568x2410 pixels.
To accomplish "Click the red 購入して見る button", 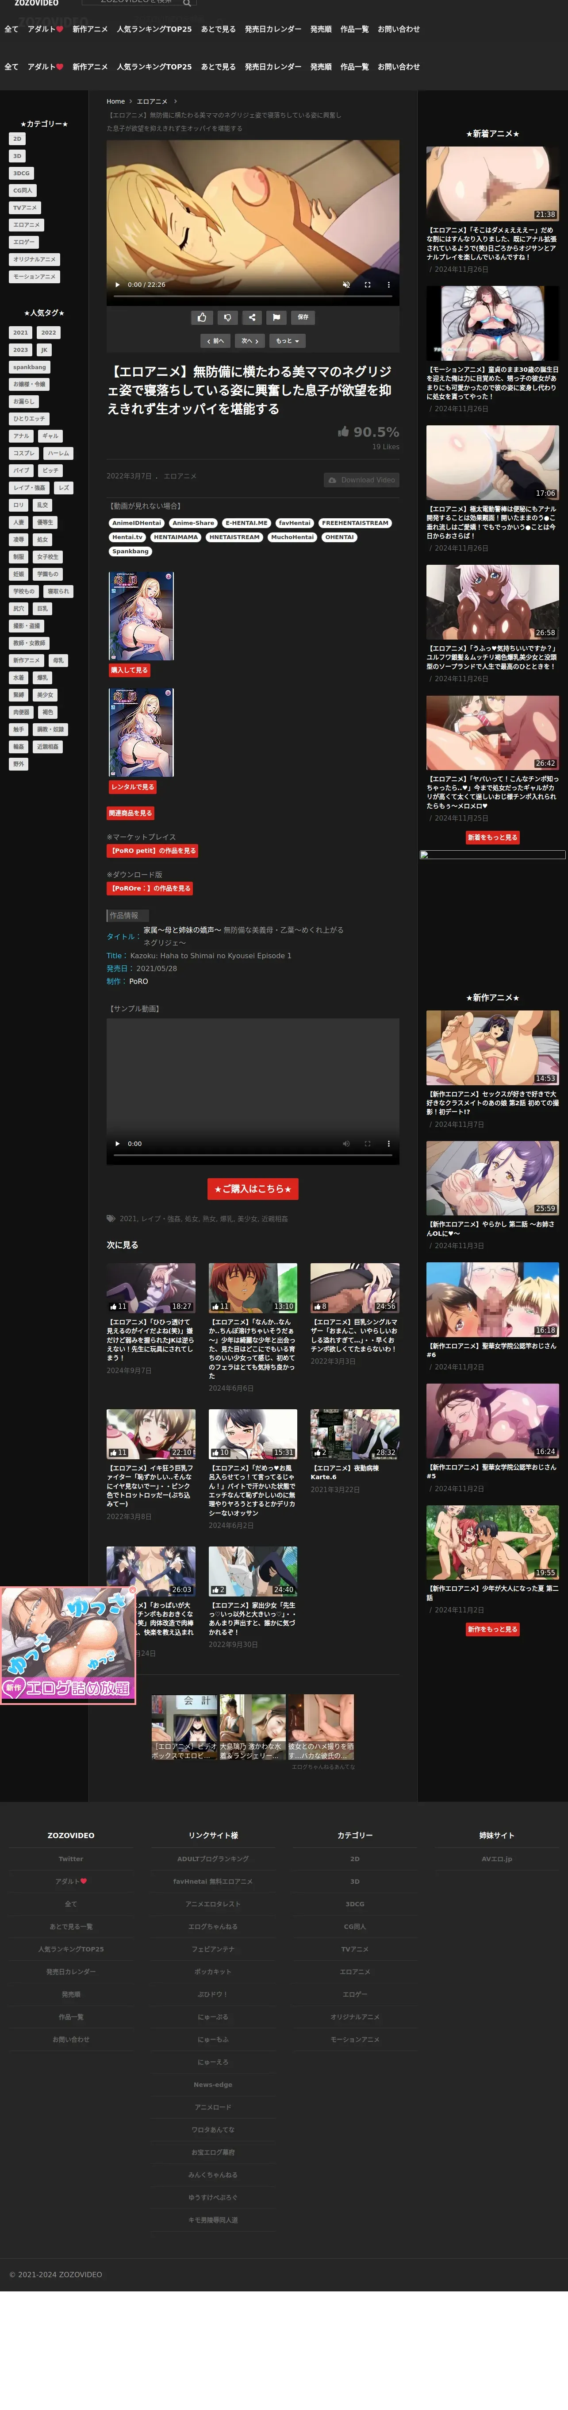I will tap(129, 670).
